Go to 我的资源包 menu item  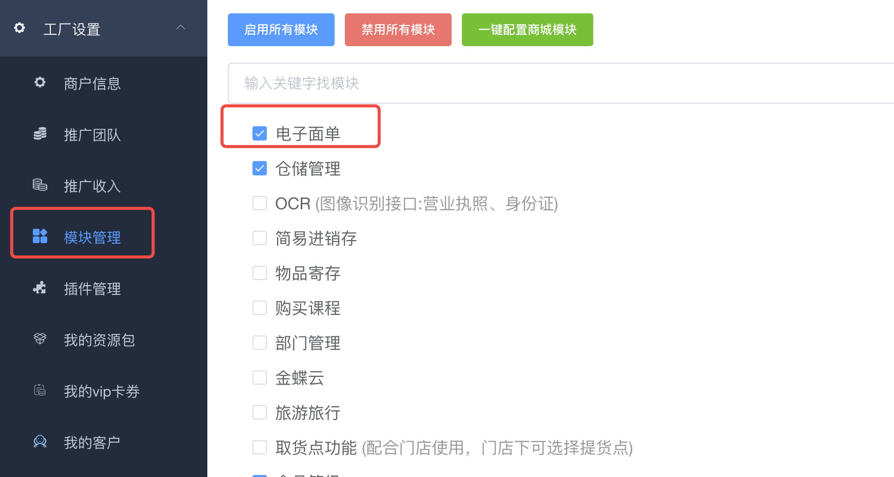99,340
